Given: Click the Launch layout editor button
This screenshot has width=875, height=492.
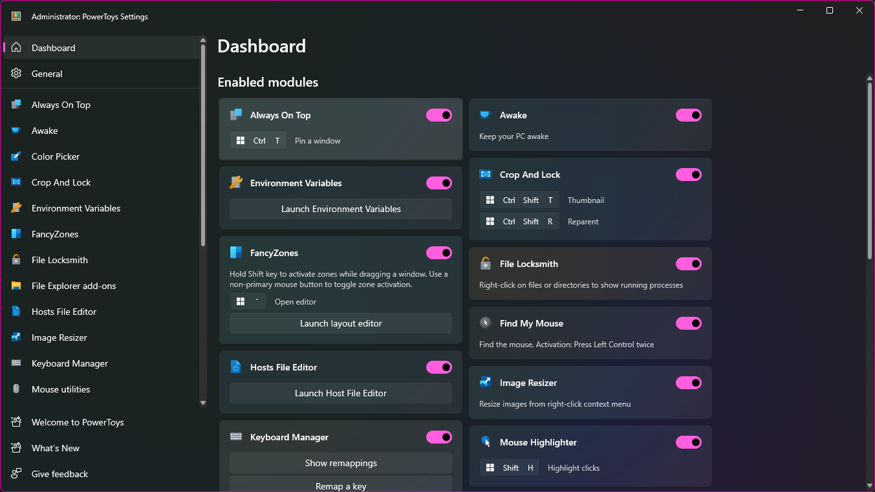Looking at the screenshot, I should pos(341,323).
